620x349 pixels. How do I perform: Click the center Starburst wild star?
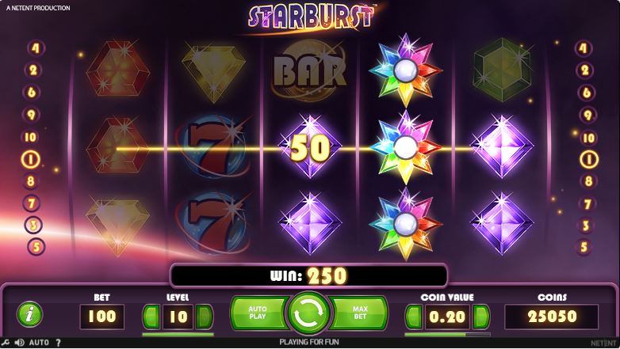405,147
